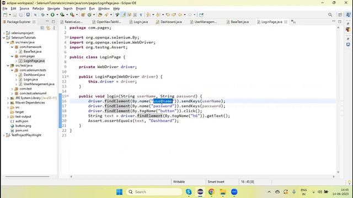This screenshot has width=353, height=198.
Task: Click the editor vertical scrollbar
Action: [338, 100]
